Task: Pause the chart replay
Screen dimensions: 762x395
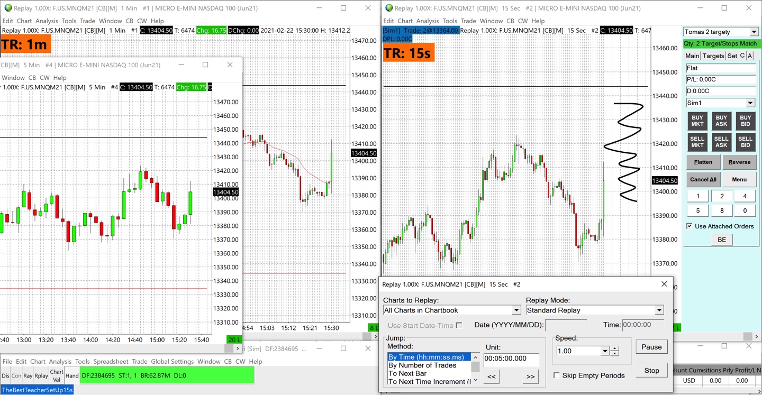Action: (x=651, y=347)
